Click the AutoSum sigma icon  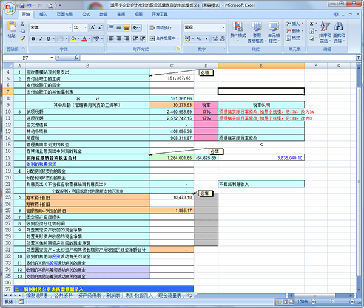pyautogui.click(x=312, y=24)
